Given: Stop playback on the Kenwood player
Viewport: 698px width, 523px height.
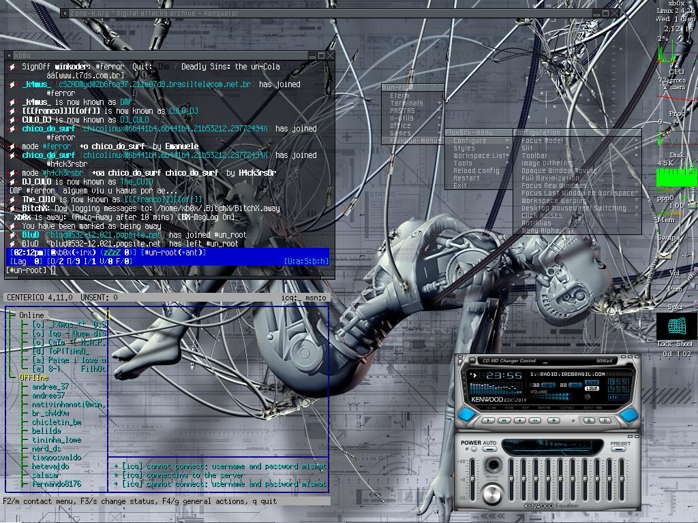Looking at the screenshot, I should 519,420.
